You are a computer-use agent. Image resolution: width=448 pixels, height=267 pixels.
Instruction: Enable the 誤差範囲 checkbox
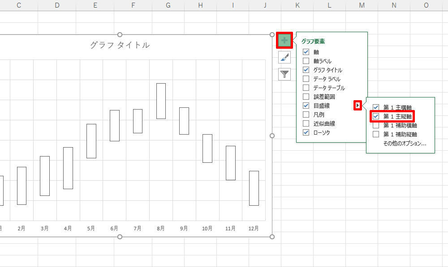pos(306,97)
